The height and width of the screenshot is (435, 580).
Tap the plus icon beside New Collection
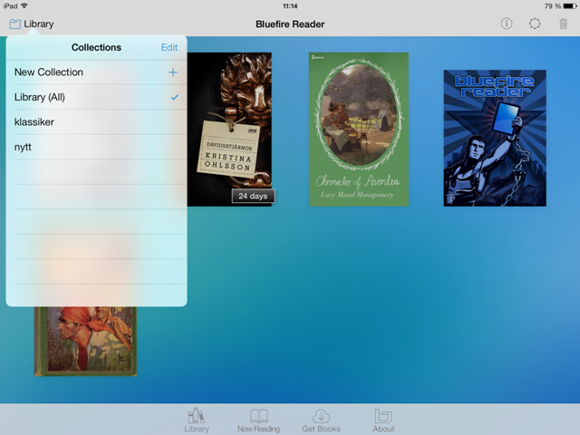[172, 72]
